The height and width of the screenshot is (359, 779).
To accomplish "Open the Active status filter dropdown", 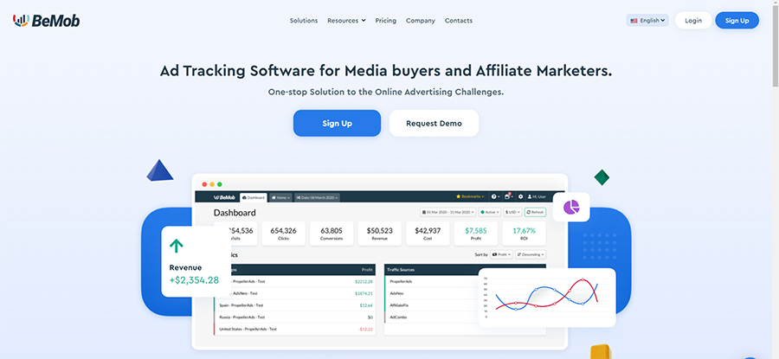I will (x=490, y=212).
